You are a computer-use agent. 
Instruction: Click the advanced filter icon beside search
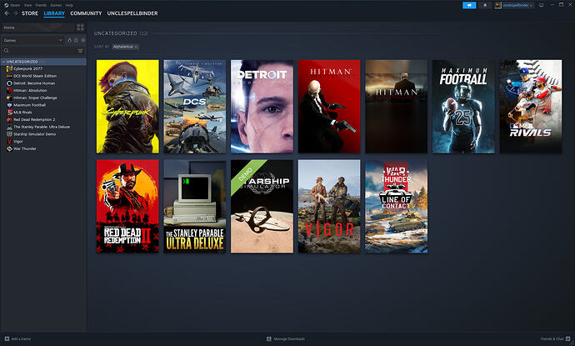point(81,52)
